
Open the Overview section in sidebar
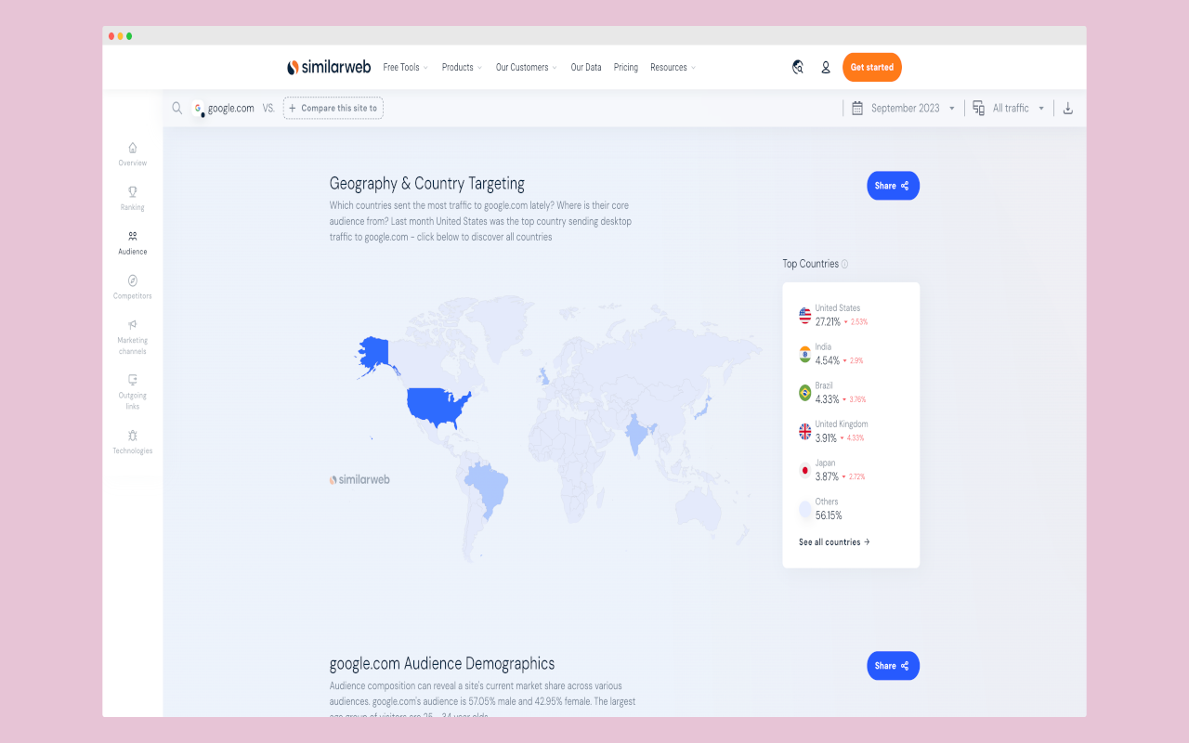click(x=132, y=153)
